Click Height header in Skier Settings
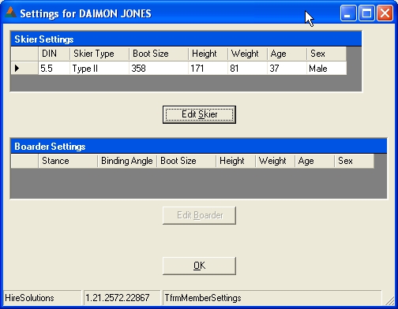Image resolution: width=398 pixels, height=309 pixels. (x=208, y=54)
